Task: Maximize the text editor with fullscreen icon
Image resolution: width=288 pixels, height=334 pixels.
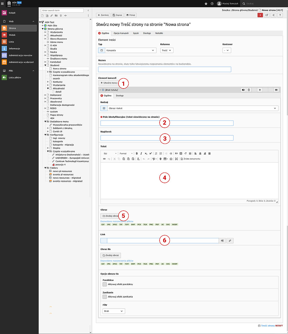Action: pyautogui.click(x=176, y=159)
